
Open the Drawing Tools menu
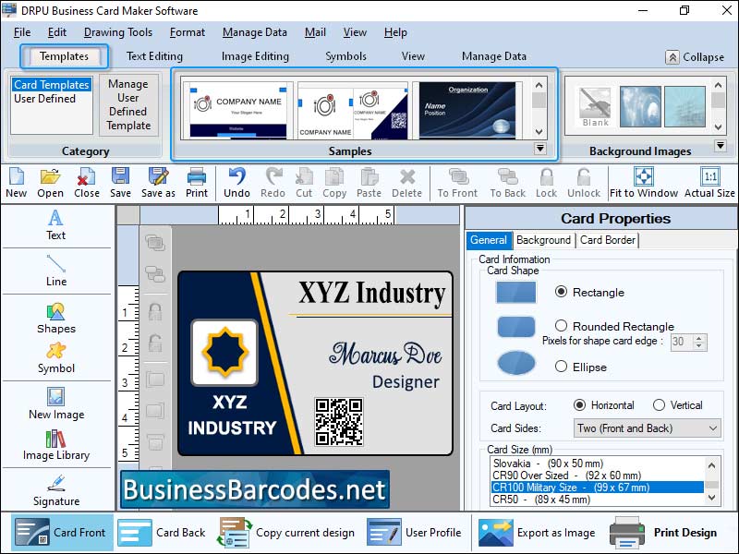[x=117, y=31]
